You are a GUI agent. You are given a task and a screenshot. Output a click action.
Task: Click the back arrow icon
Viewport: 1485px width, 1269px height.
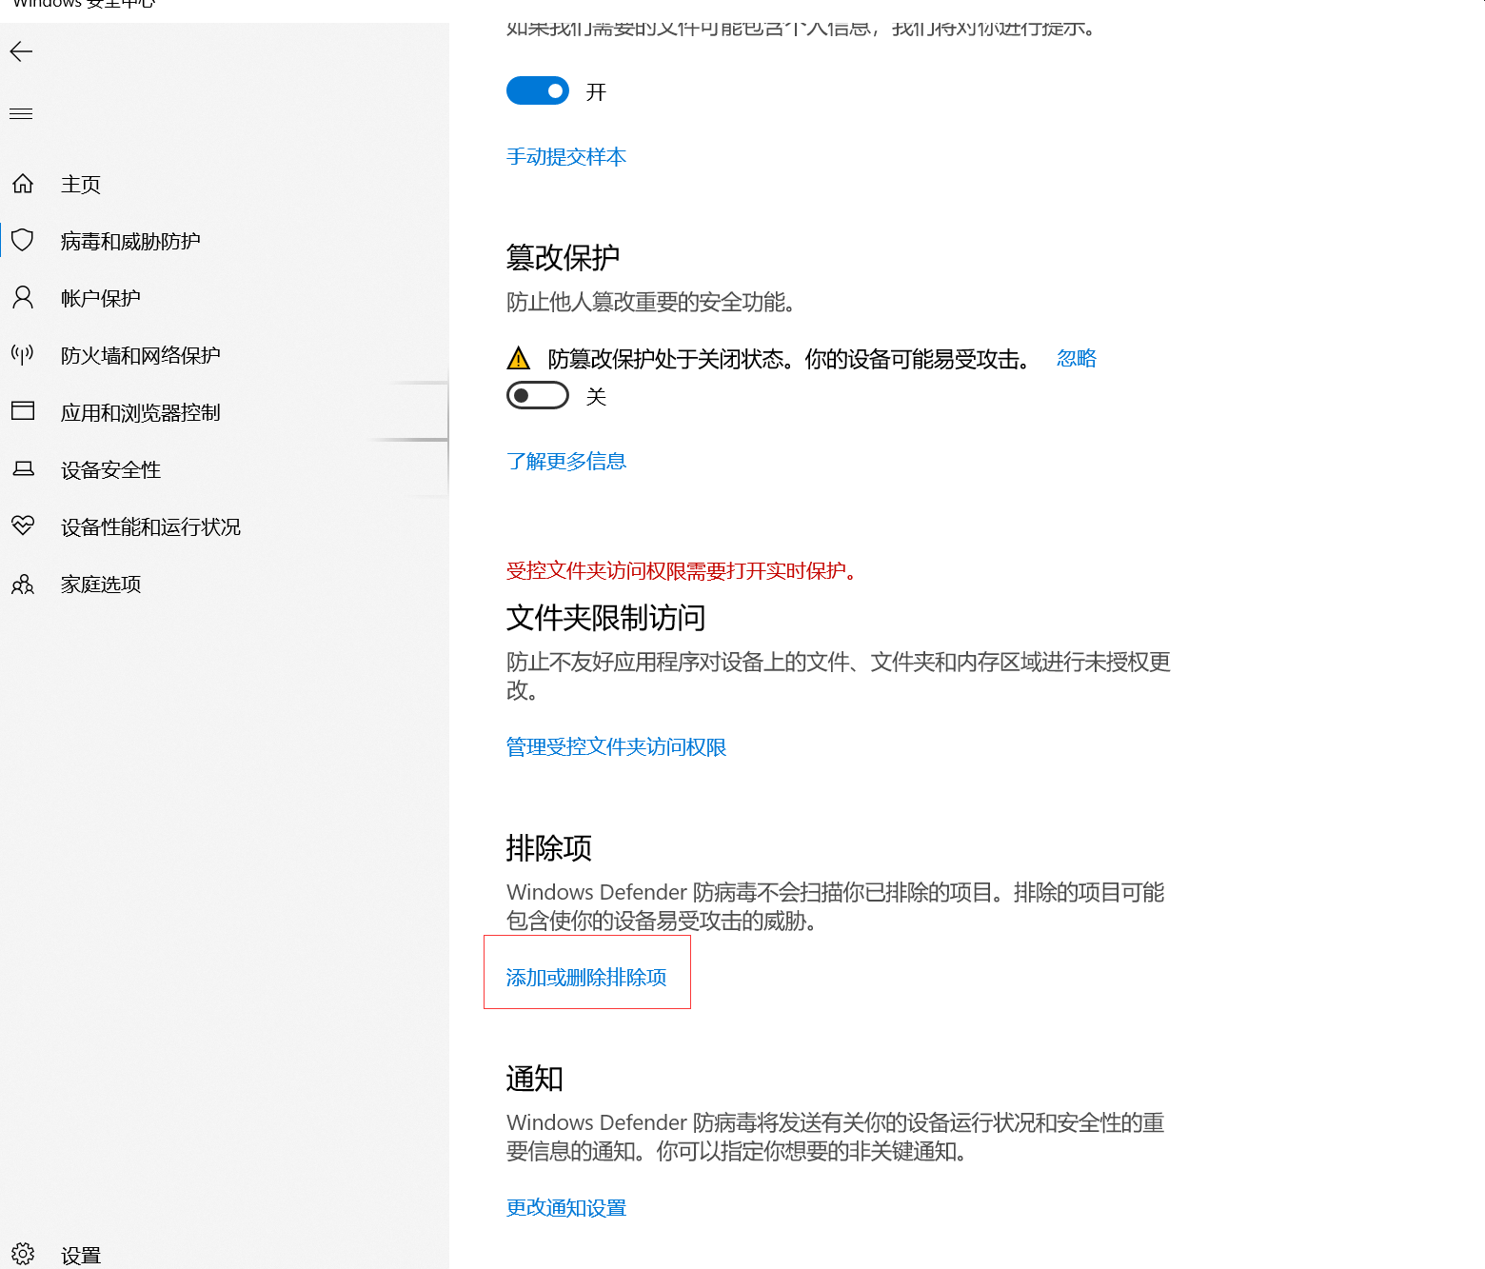[x=21, y=52]
